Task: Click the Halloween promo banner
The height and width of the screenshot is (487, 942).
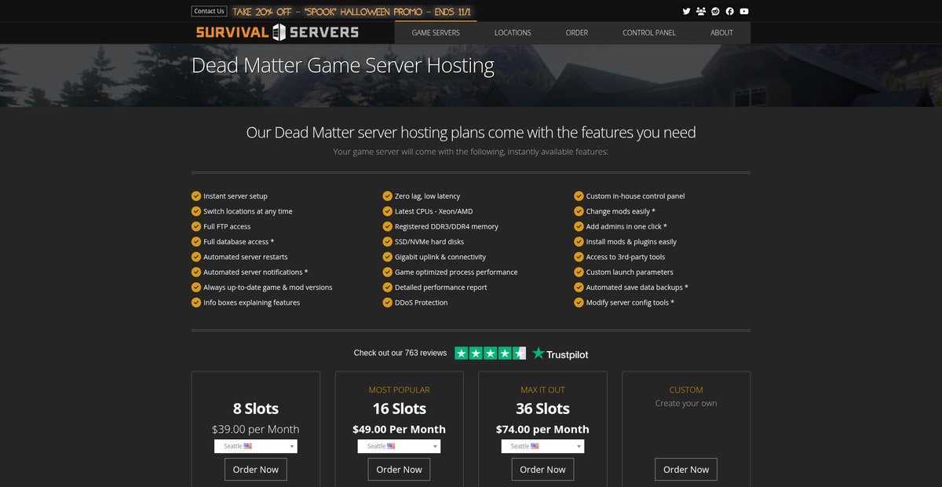Action: pyautogui.click(x=353, y=11)
